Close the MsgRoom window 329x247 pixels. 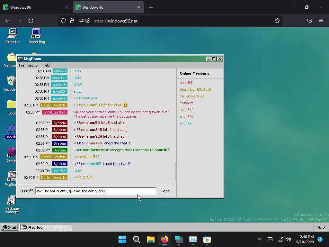(x=219, y=59)
